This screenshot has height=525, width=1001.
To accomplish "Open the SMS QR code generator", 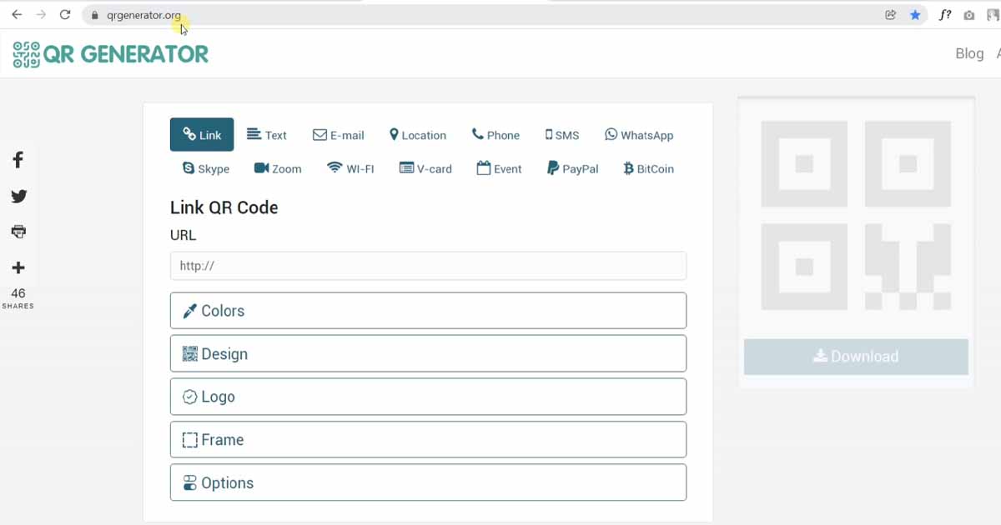I will tap(561, 134).
